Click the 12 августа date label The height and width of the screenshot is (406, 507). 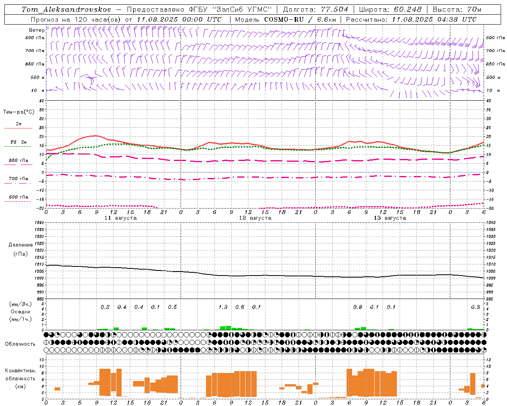click(x=255, y=218)
